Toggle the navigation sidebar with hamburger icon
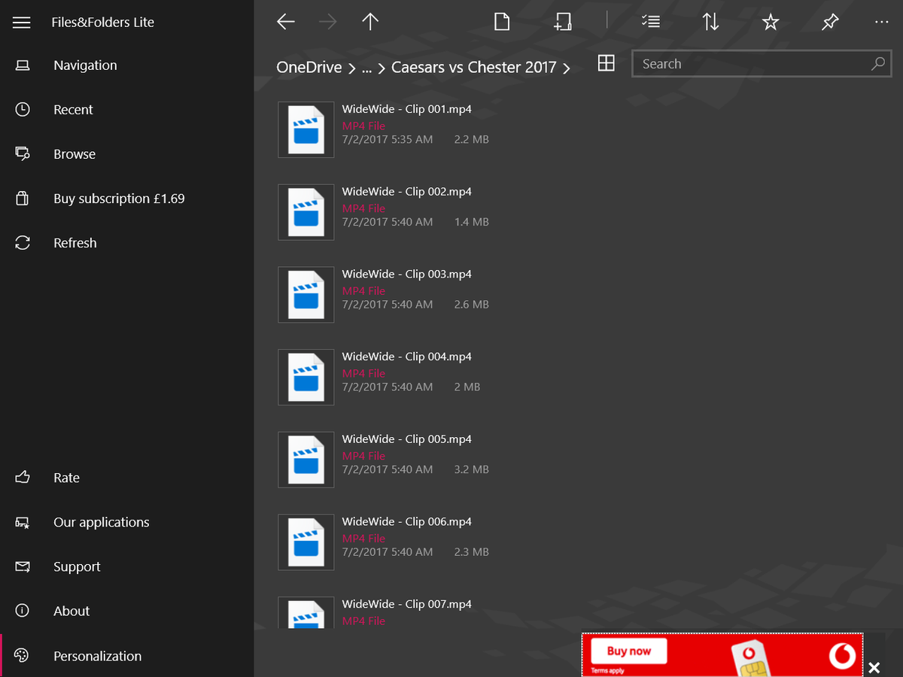 [x=21, y=22]
